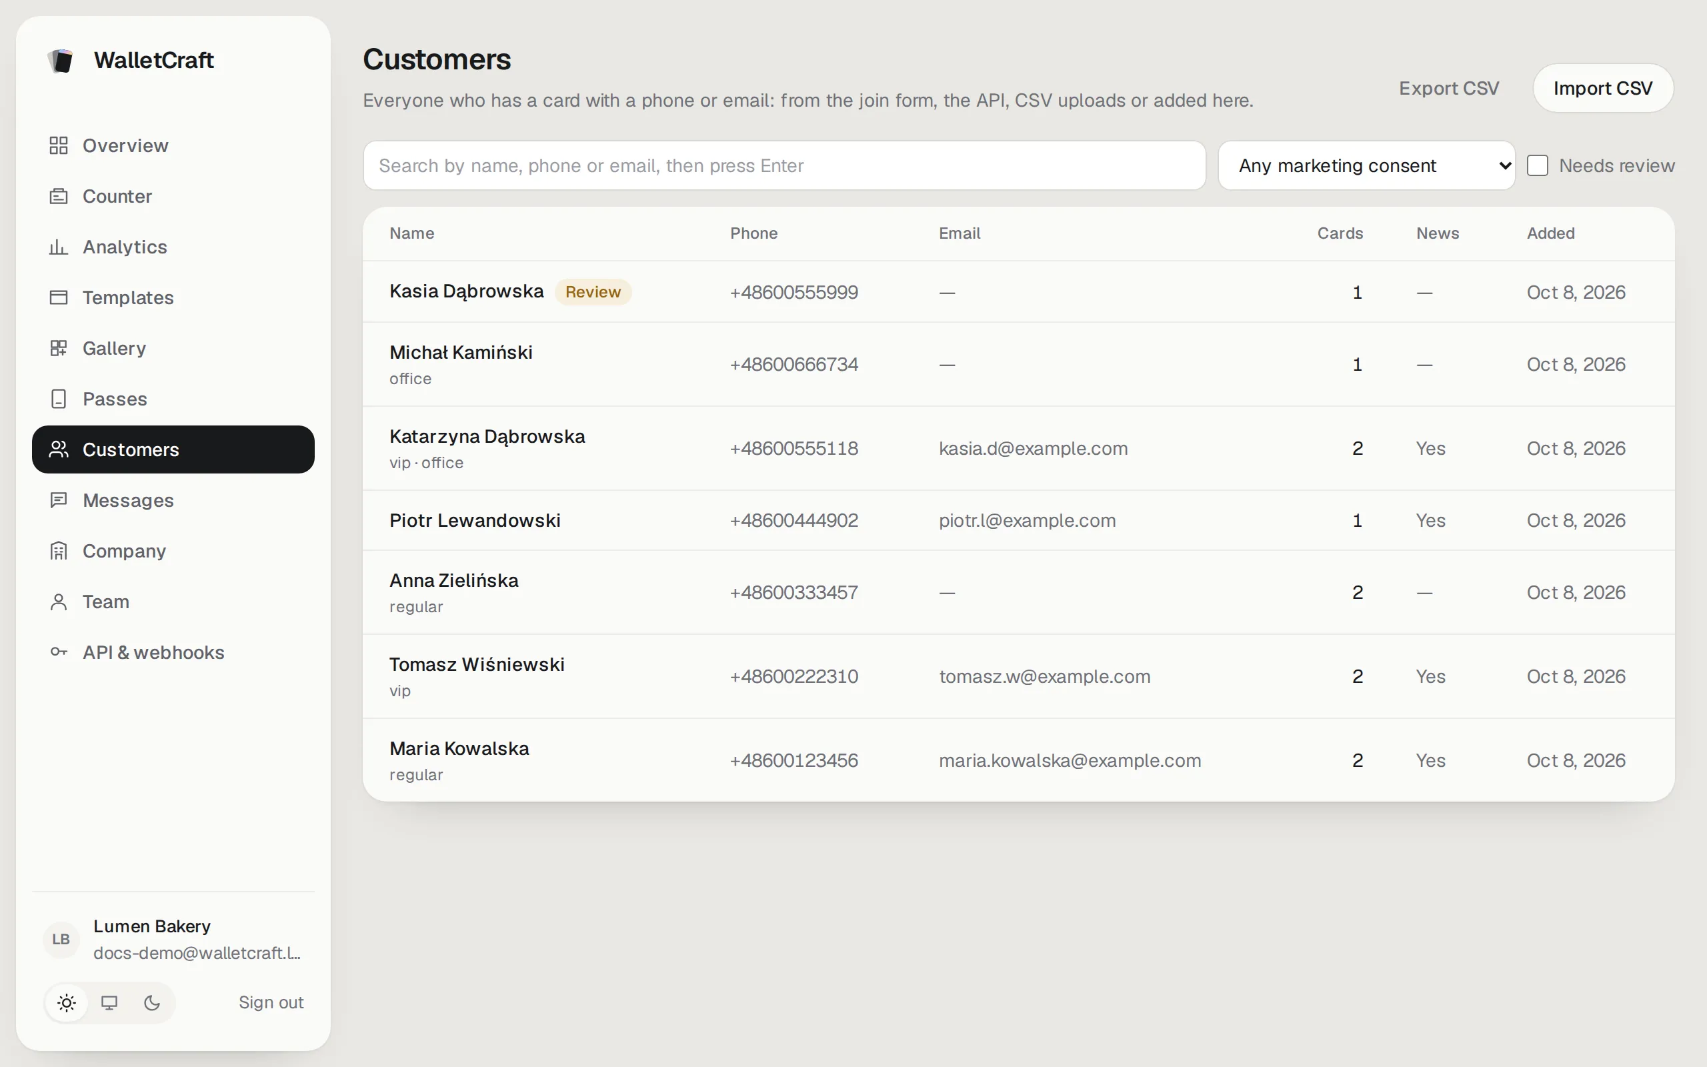Click the Review badge on Kasia Dąbrowska
Viewport: 1707px width, 1067px height.
coord(593,292)
